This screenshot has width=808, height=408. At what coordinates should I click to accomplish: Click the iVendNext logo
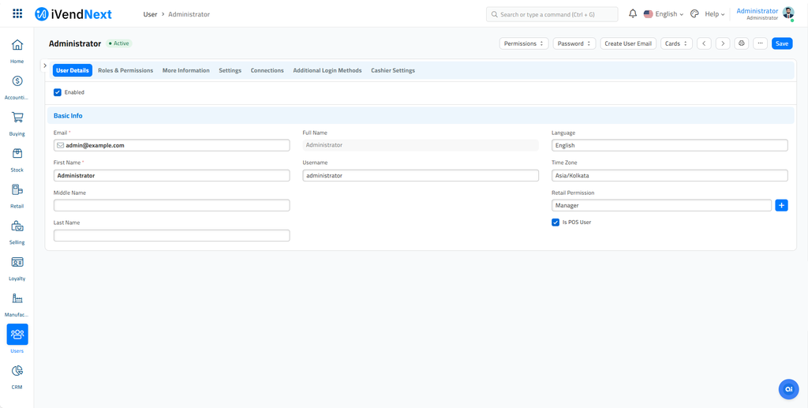(73, 14)
